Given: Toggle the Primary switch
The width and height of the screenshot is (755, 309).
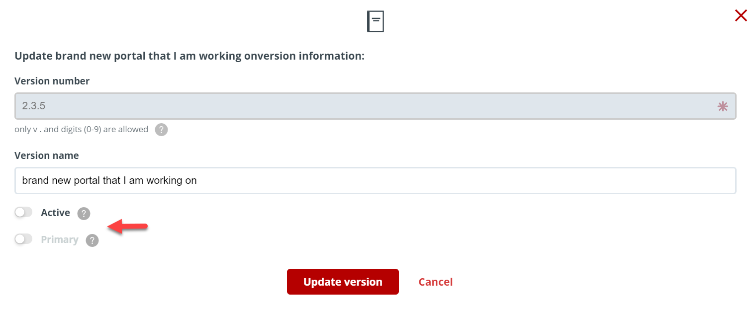Looking at the screenshot, I should pyautogui.click(x=23, y=239).
